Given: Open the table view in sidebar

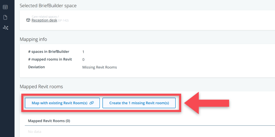Looking at the screenshot, I should (5, 7).
